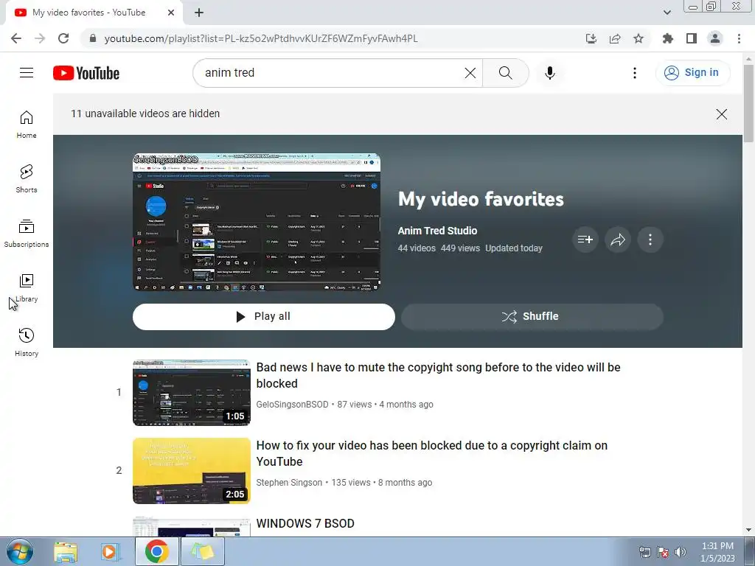Dismiss the unavailable videos hidden notice
The image size is (755, 566).
pyautogui.click(x=721, y=114)
